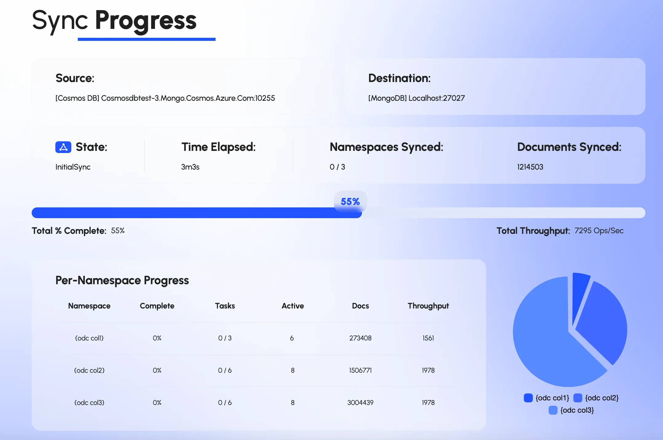
Task: Click the {odc col2} legend swatch
Action: (x=578, y=398)
